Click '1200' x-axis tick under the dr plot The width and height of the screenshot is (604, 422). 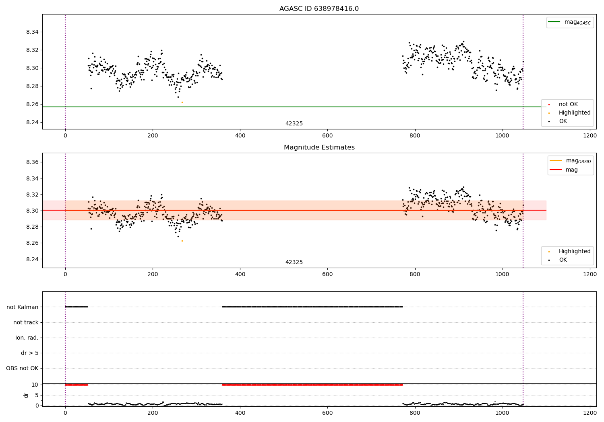coord(590,413)
